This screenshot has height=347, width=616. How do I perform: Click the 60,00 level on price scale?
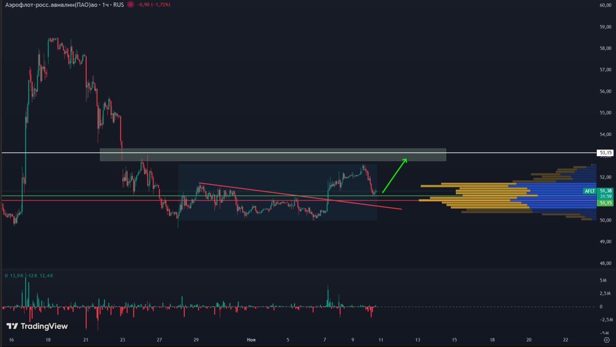tap(605, 5)
